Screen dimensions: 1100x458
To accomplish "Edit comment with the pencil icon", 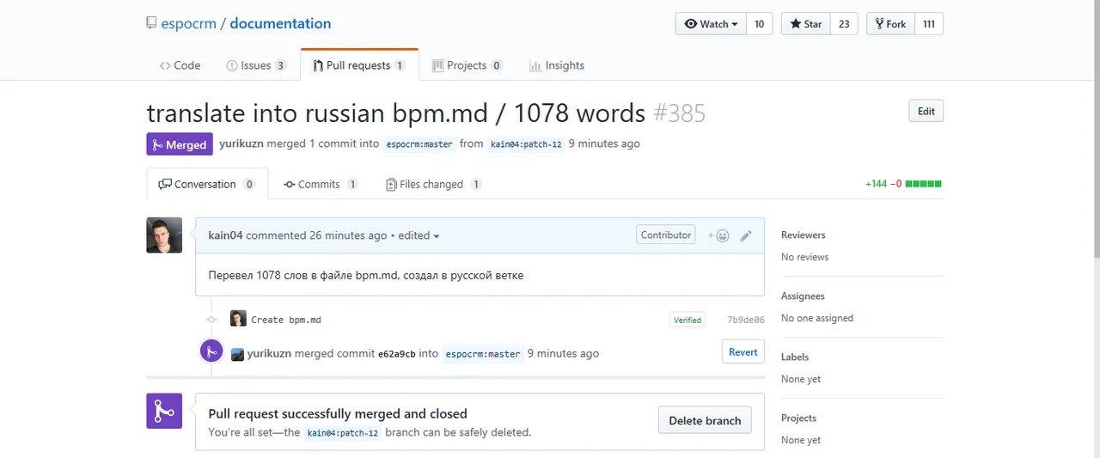I will coord(746,235).
